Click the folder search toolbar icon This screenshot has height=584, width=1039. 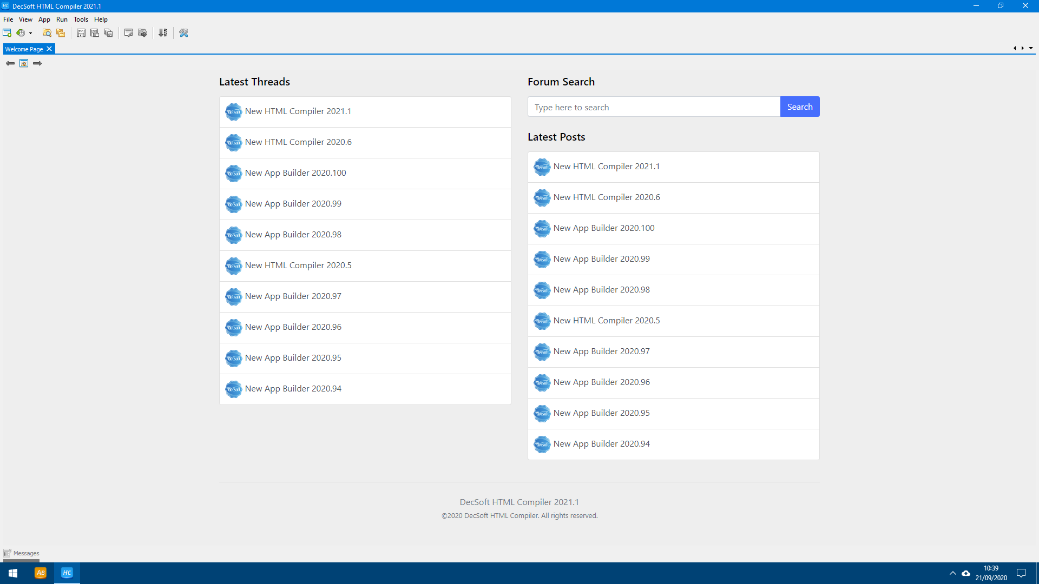(47, 33)
